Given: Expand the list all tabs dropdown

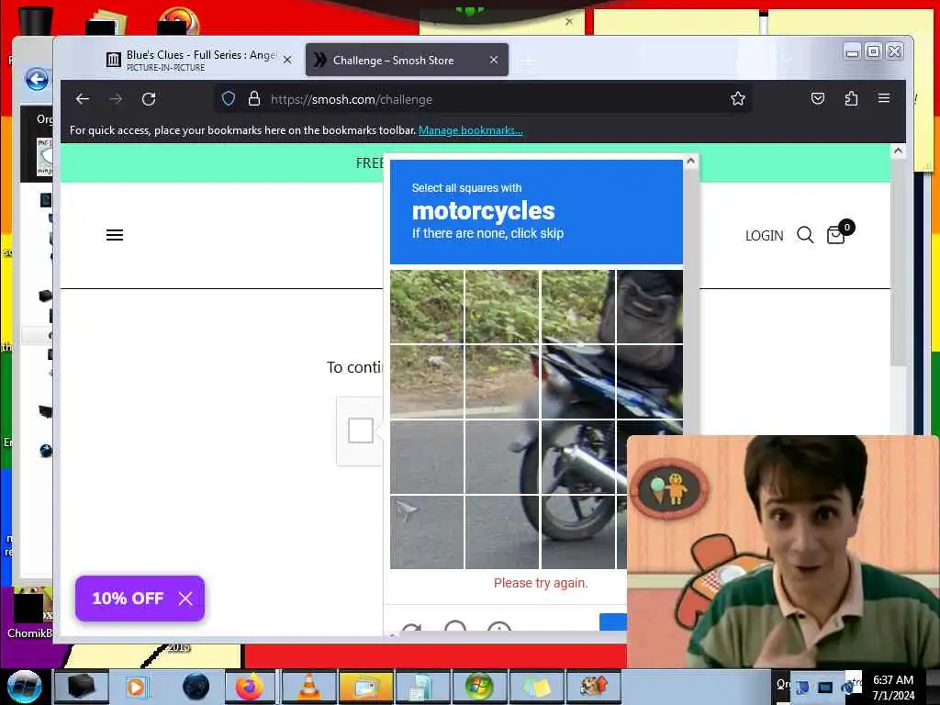Looking at the screenshot, I should [x=787, y=60].
